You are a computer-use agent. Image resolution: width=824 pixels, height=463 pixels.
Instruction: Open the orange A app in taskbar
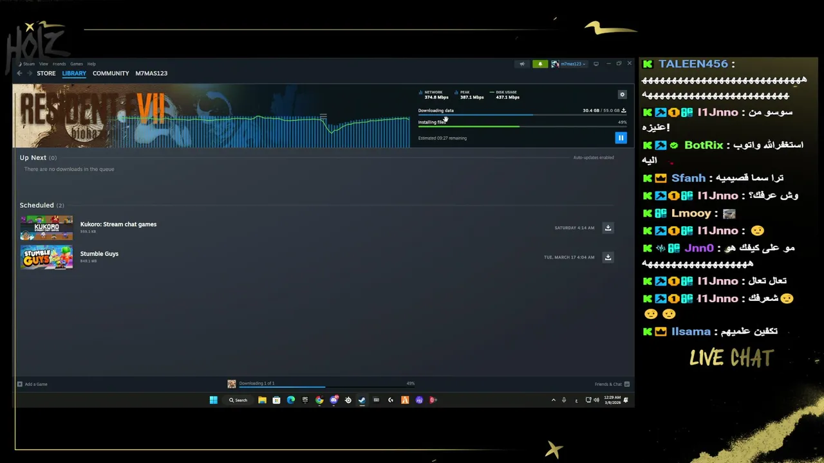click(405, 400)
